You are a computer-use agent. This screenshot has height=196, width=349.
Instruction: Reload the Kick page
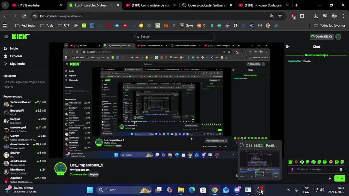click(x=24, y=16)
